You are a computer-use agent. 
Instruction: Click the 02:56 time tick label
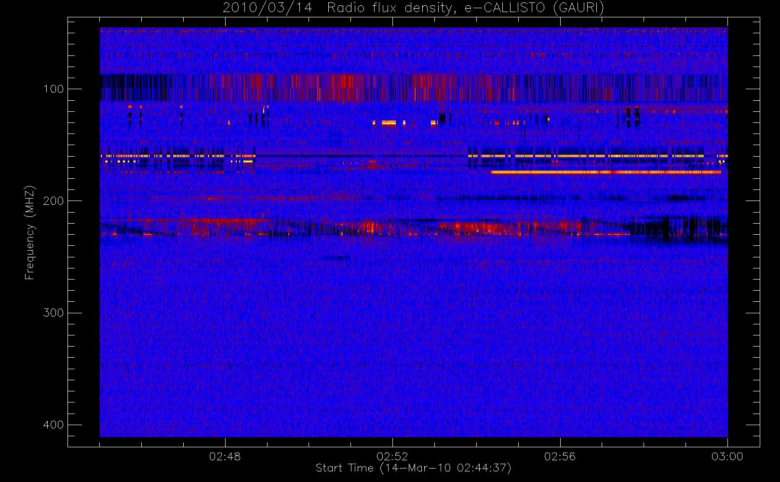coord(560,456)
